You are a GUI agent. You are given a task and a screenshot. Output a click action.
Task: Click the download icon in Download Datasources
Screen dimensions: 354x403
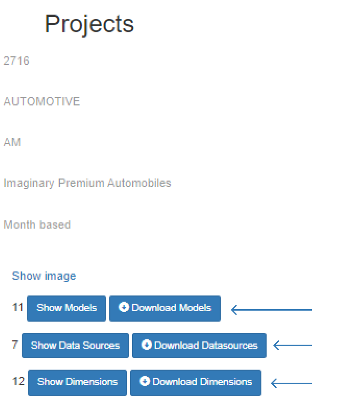147,345
